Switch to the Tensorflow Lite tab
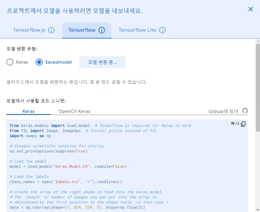The width and height of the screenshot is (260, 212). pyautogui.click(x=137, y=30)
